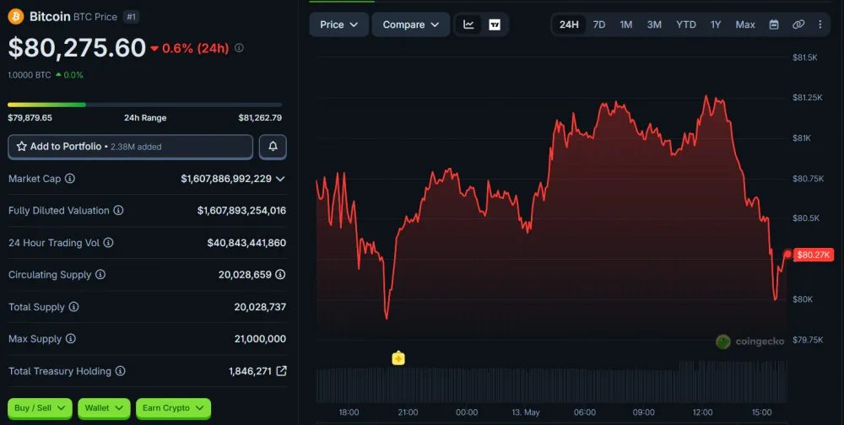Expand the Market Cap chevron

point(280,179)
